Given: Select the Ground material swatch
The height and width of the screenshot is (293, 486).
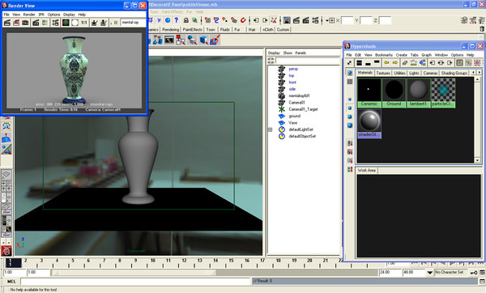Looking at the screenshot, I should click(394, 92).
